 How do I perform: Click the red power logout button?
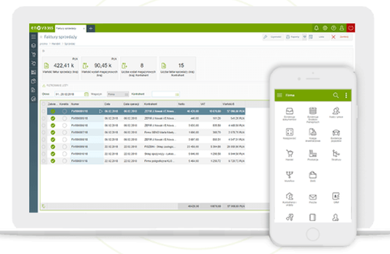pyautogui.click(x=351, y=28)
